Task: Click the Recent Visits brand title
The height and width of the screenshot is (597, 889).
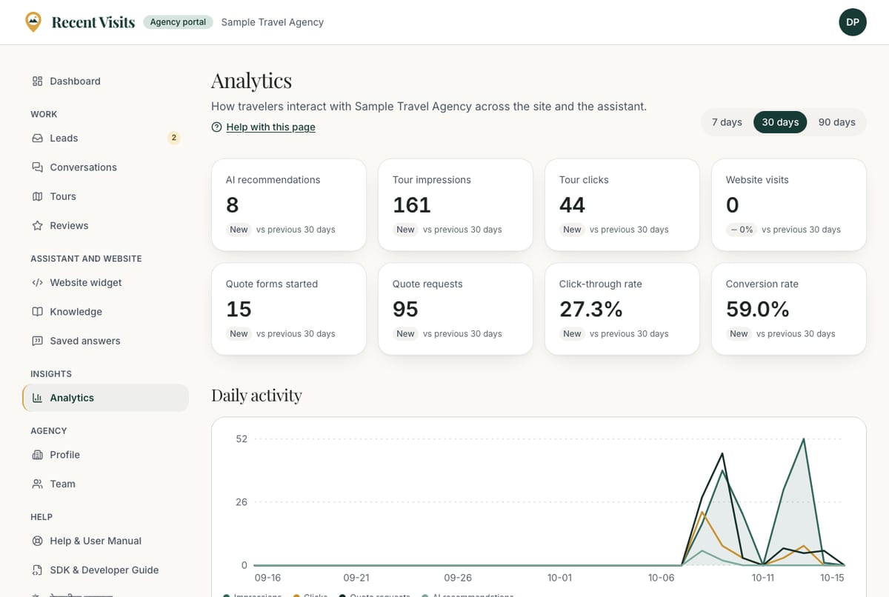Action: tap(93, 22)
